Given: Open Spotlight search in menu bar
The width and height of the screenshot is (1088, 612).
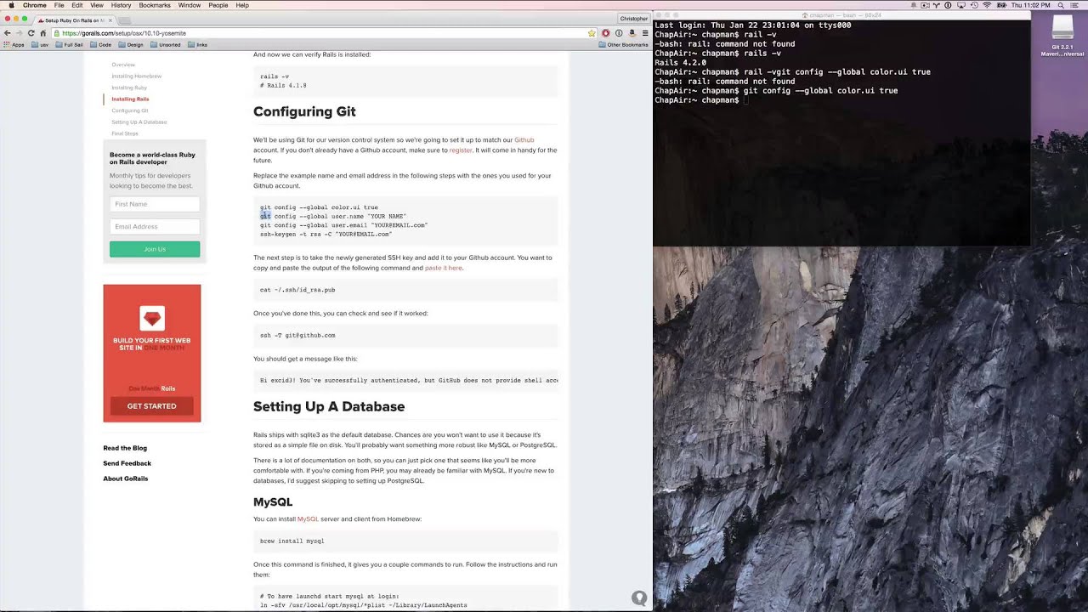Looking at the screenshot, I should [1062, 5].
